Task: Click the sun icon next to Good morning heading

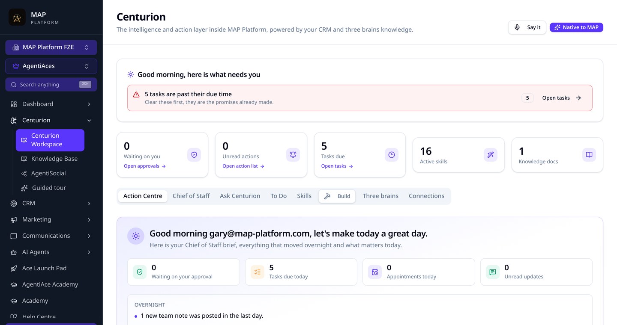Action: (x=131, y=74)
